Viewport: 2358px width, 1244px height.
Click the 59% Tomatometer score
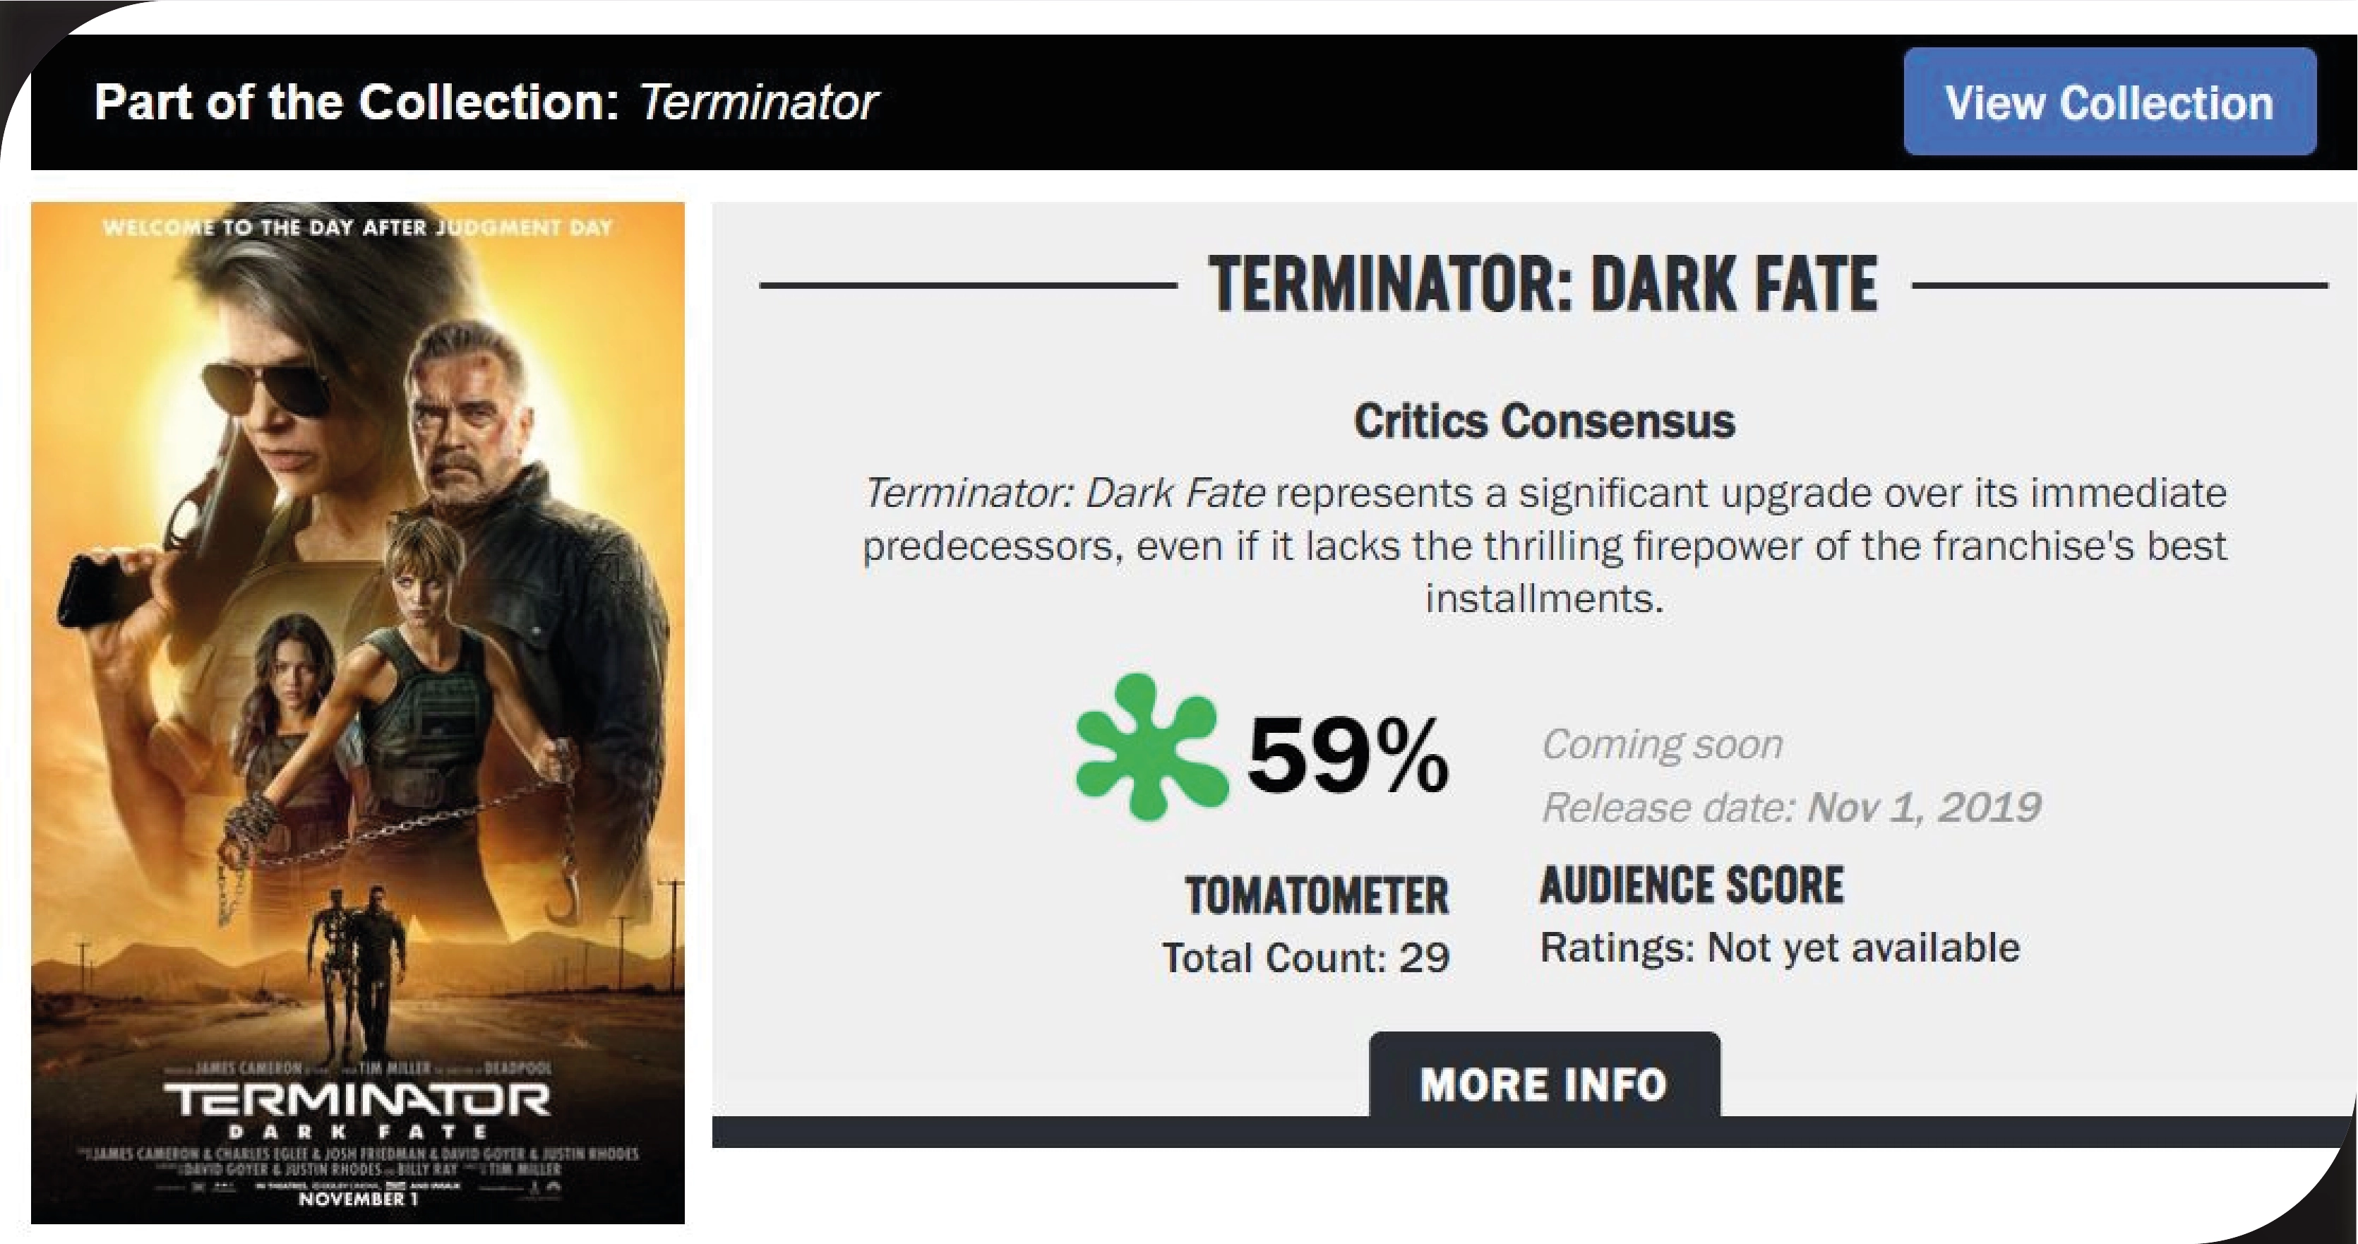[1348, 756]
